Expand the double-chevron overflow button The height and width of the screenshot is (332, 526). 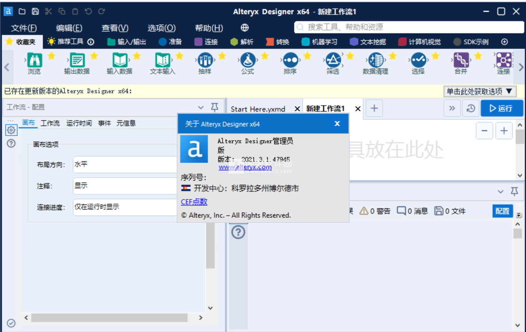(452, 108)
